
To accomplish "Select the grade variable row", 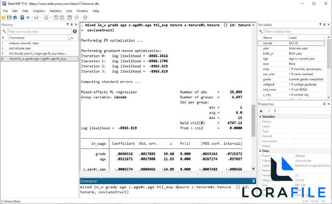I will [x=291, y=79].
